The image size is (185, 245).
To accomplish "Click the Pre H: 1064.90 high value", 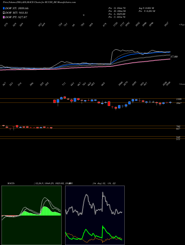I will (117, 11).
